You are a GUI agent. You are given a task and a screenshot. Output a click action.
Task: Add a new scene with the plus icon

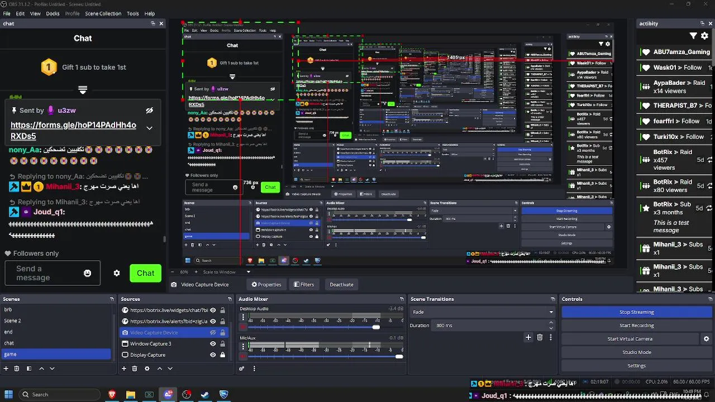[6, 368]
